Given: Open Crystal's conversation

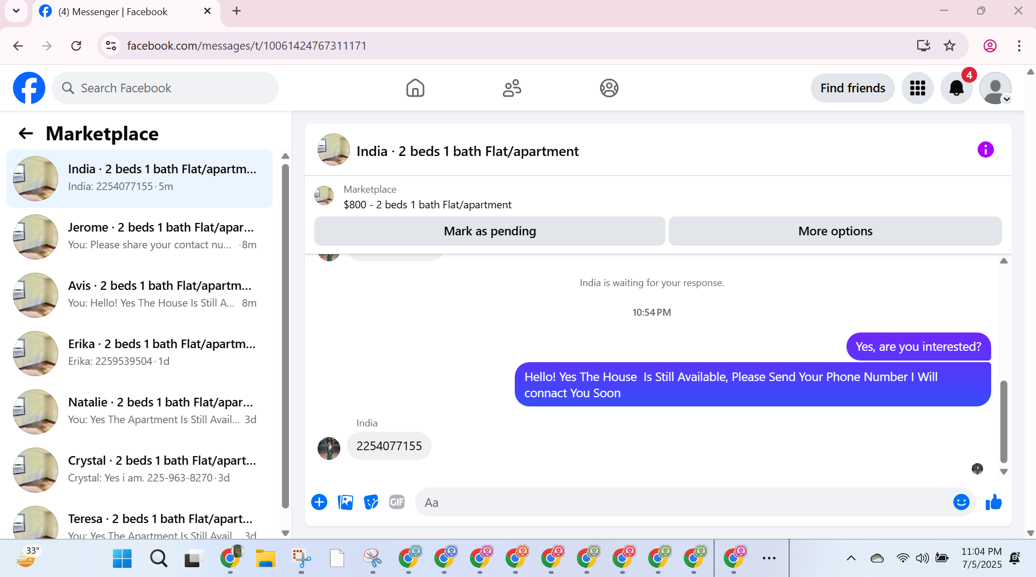Looking at the screenshot, I should [x=140, y=470].
